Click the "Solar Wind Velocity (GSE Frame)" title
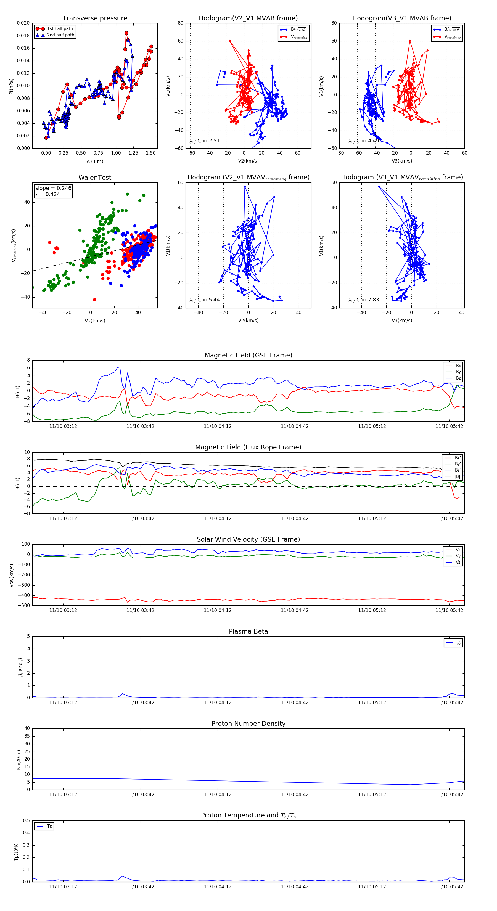Screen dimensions: 497x911 pyautogui.click(x=248, y=539)
